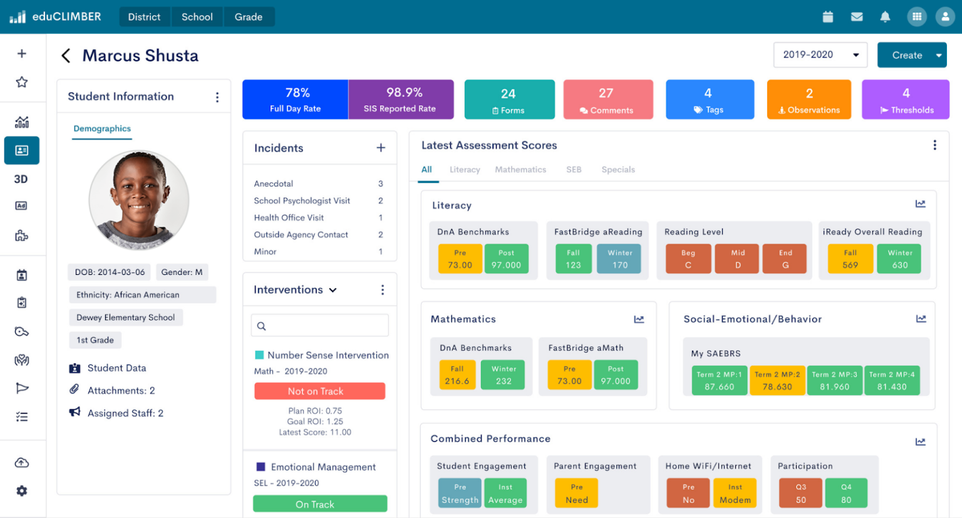The image size is (962, 518).
Task: Click the kebab menu on Student Information
Action: click(217, 97)
